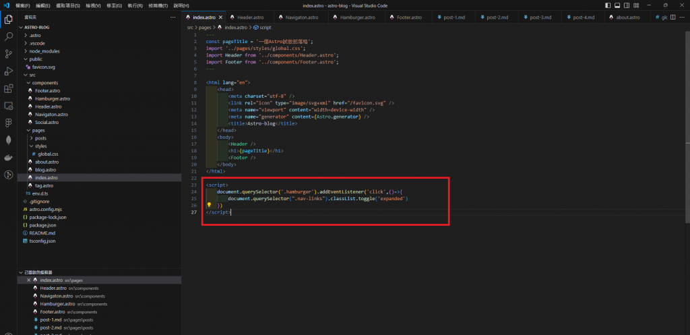
Task: Click the src breadcrumb segment
Action: 190,27
